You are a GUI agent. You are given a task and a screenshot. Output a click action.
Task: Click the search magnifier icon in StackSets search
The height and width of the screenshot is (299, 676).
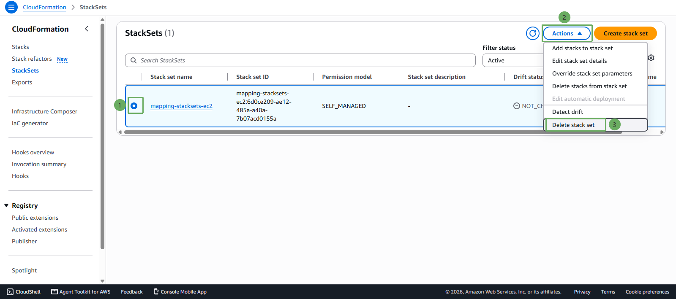[x=134, y=60]
